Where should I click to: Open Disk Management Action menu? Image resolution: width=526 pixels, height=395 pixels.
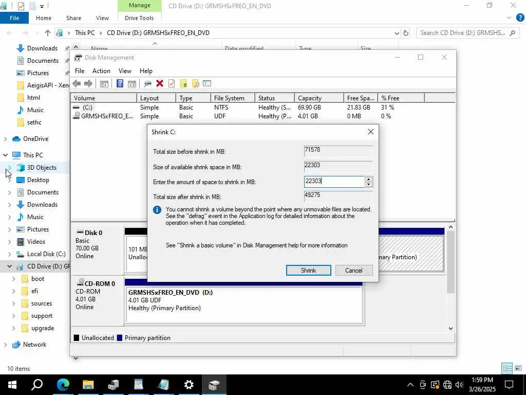(101, 71)
